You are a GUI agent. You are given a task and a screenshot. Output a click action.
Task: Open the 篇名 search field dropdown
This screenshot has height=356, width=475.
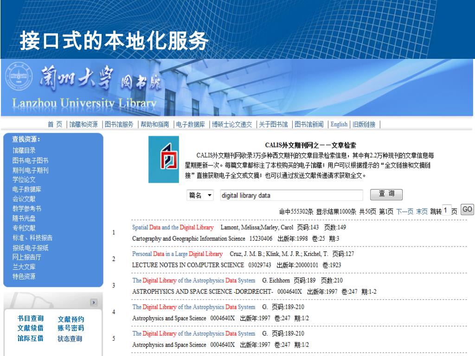pyautogui.click(x=200, y=195)
